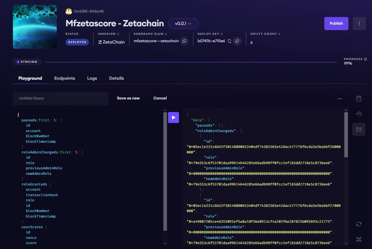This screenshot has width=372, height=249.
Task: Click the results panel scroll-down arrow
Action: pyautogui.click(x=346, y=244)
